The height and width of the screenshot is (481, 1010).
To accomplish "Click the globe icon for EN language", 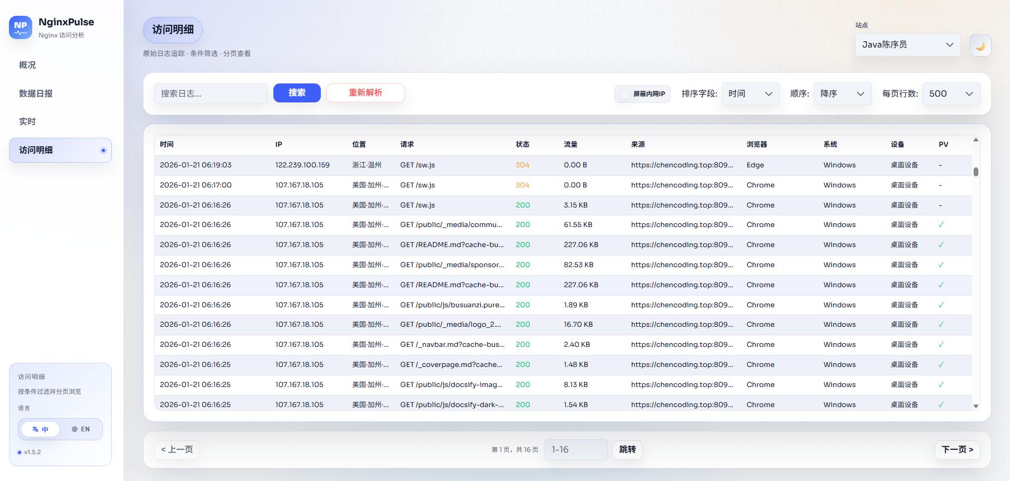I will click(x=74, y=429).
